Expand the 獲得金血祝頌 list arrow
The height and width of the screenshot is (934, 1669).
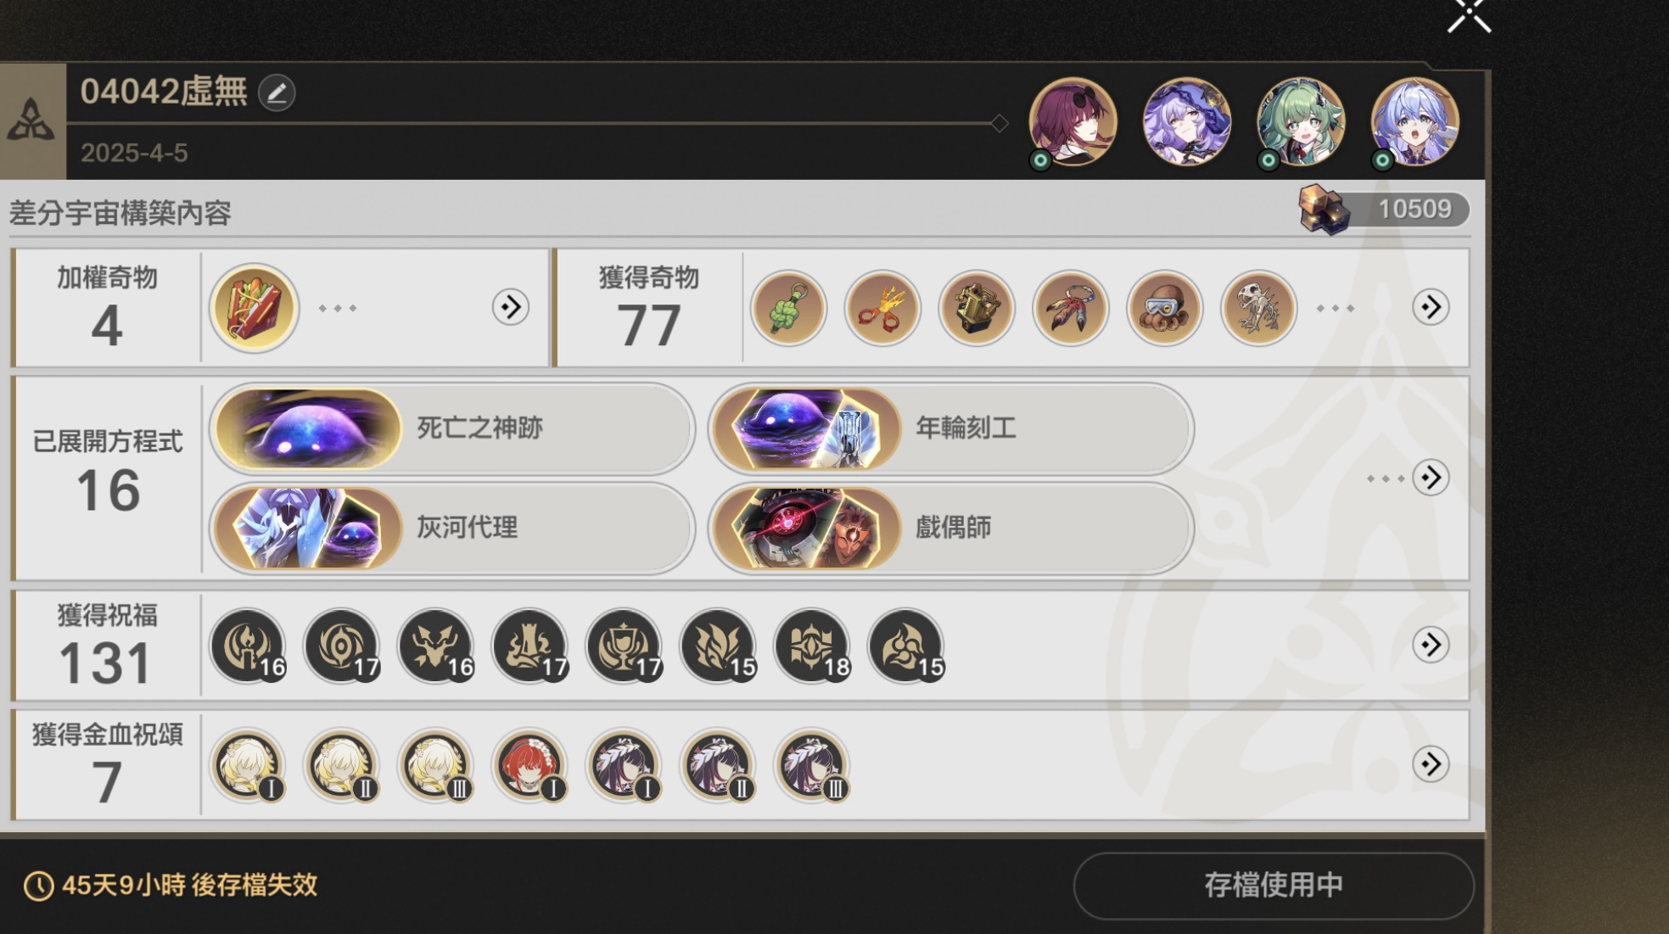(1431, 763)
